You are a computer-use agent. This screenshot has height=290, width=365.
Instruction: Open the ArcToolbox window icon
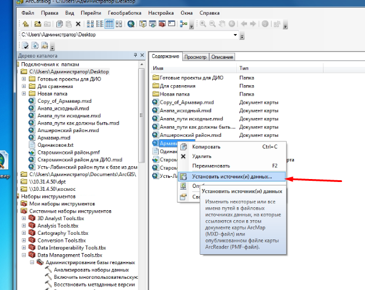tap(162, 23)
